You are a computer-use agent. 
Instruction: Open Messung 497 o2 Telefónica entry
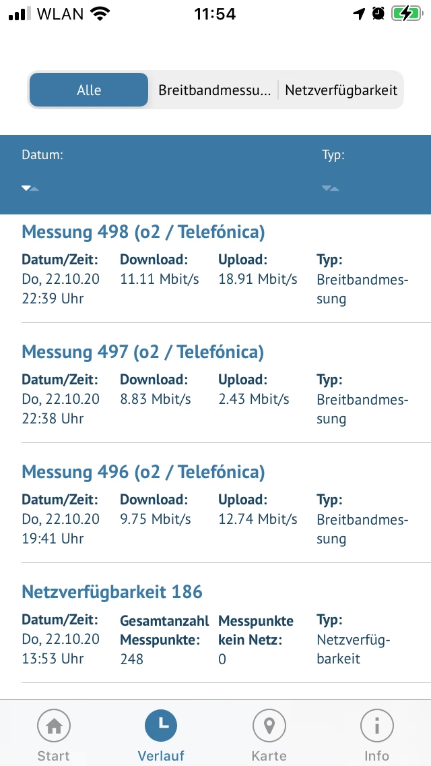coord(143,353)
